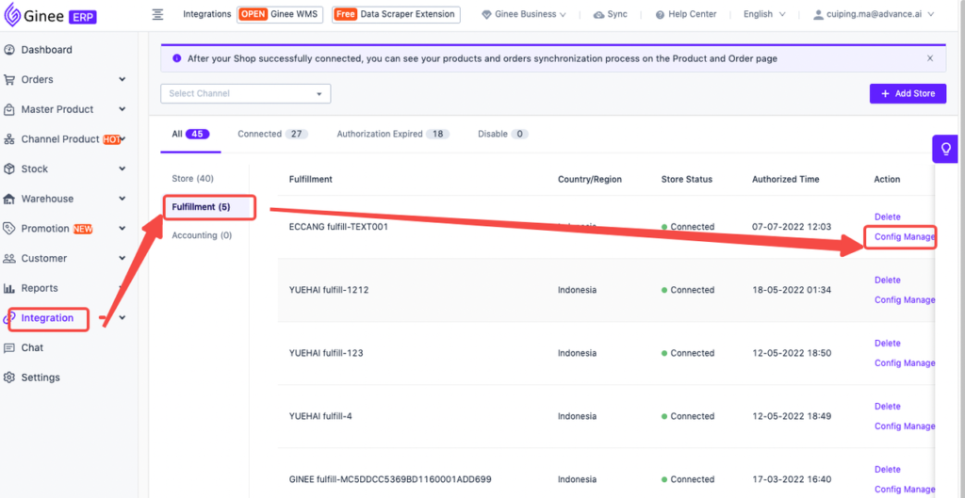Click the Master Product bag icon

pyautogui.click(x=9, y=109)
